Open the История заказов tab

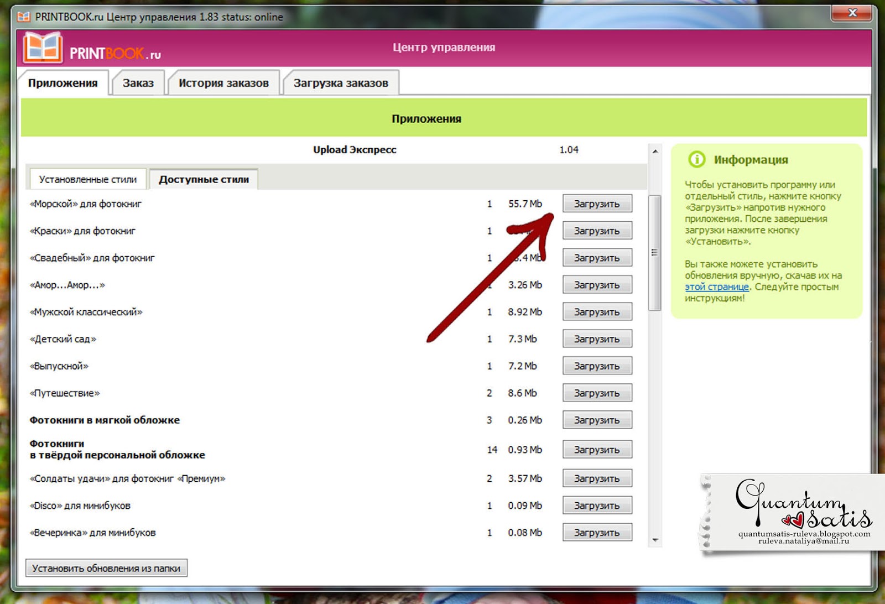[223, 83]
